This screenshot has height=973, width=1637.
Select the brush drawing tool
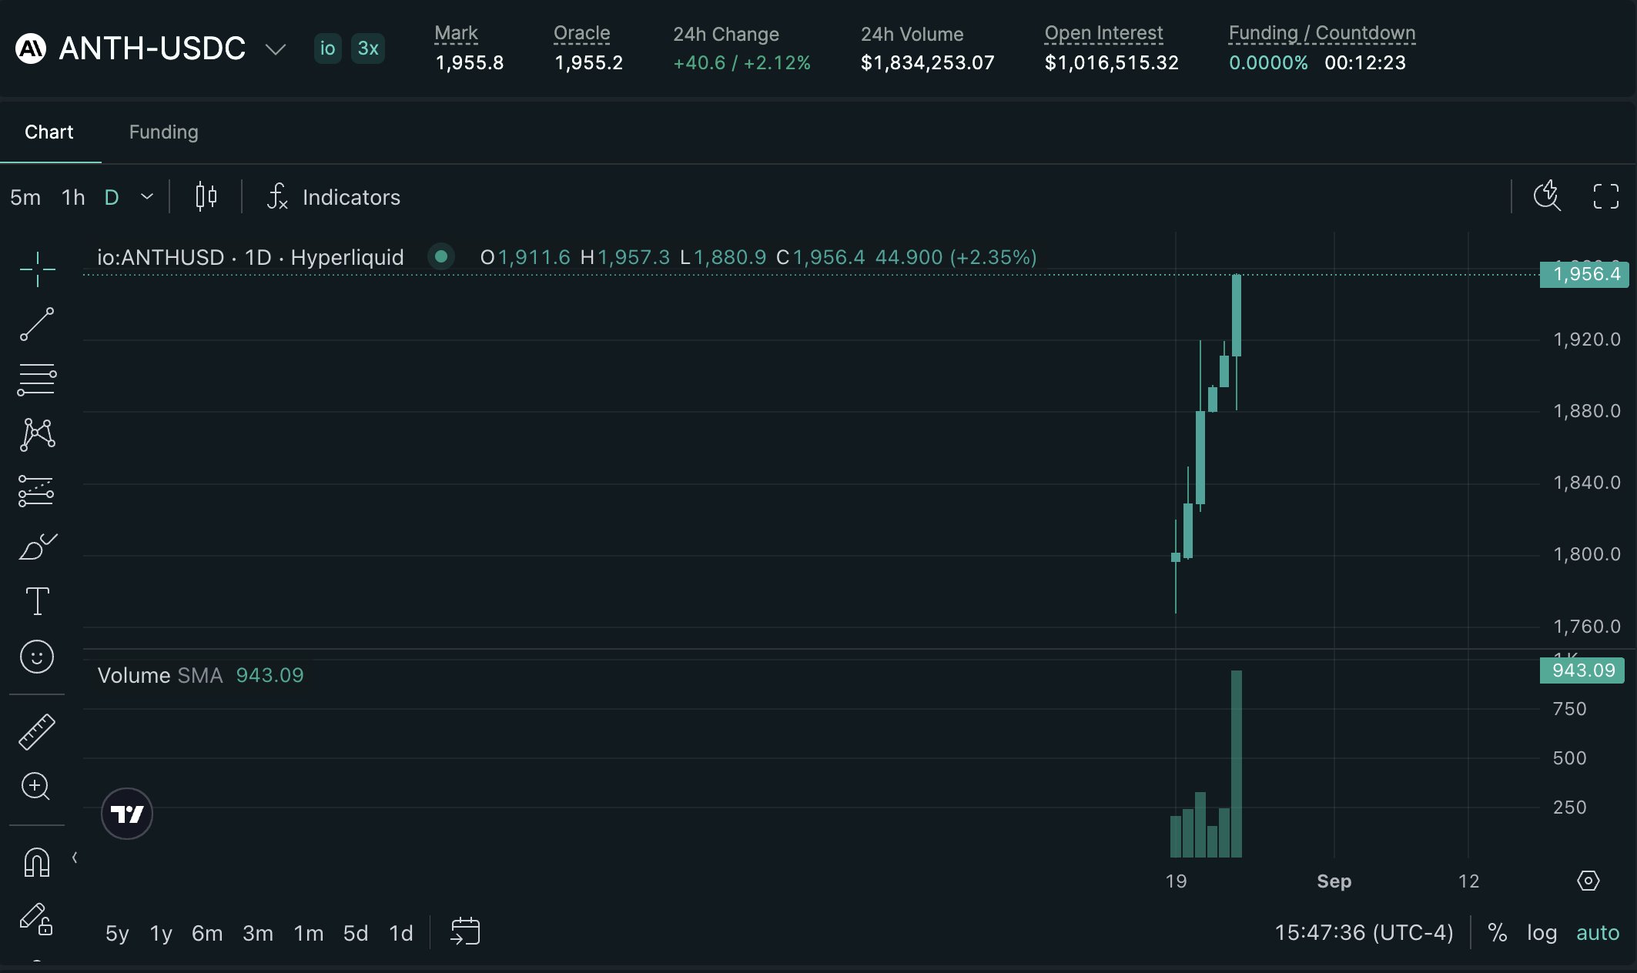point(37,546)
